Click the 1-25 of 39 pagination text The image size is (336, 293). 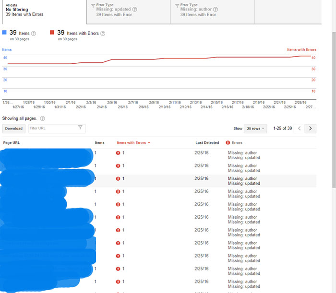coord(283,129)
